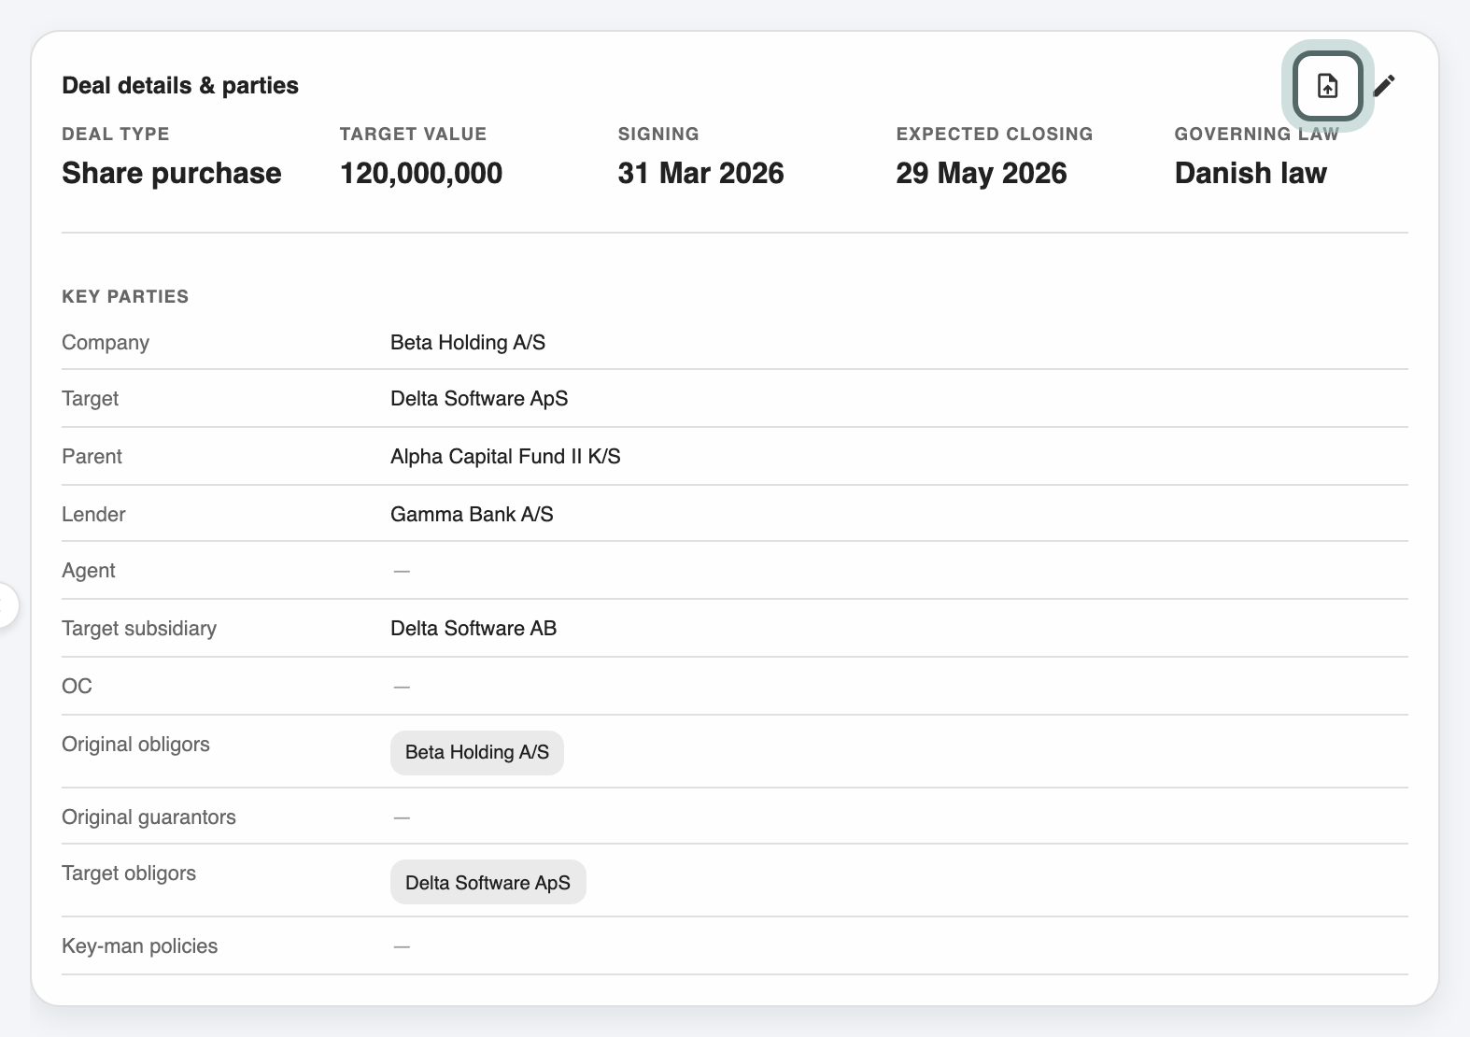Click the "Agent" row label
1470x1037 pixels.
point(89,571)
